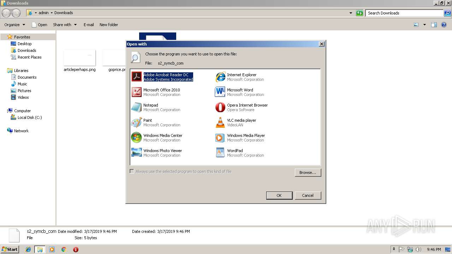Show hidden system tray icons
452x254 pixels.
[x=394, y=249]
